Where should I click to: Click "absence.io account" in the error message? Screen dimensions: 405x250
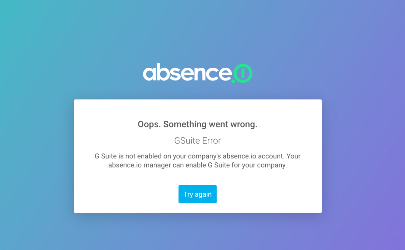(x=250, y=156)
